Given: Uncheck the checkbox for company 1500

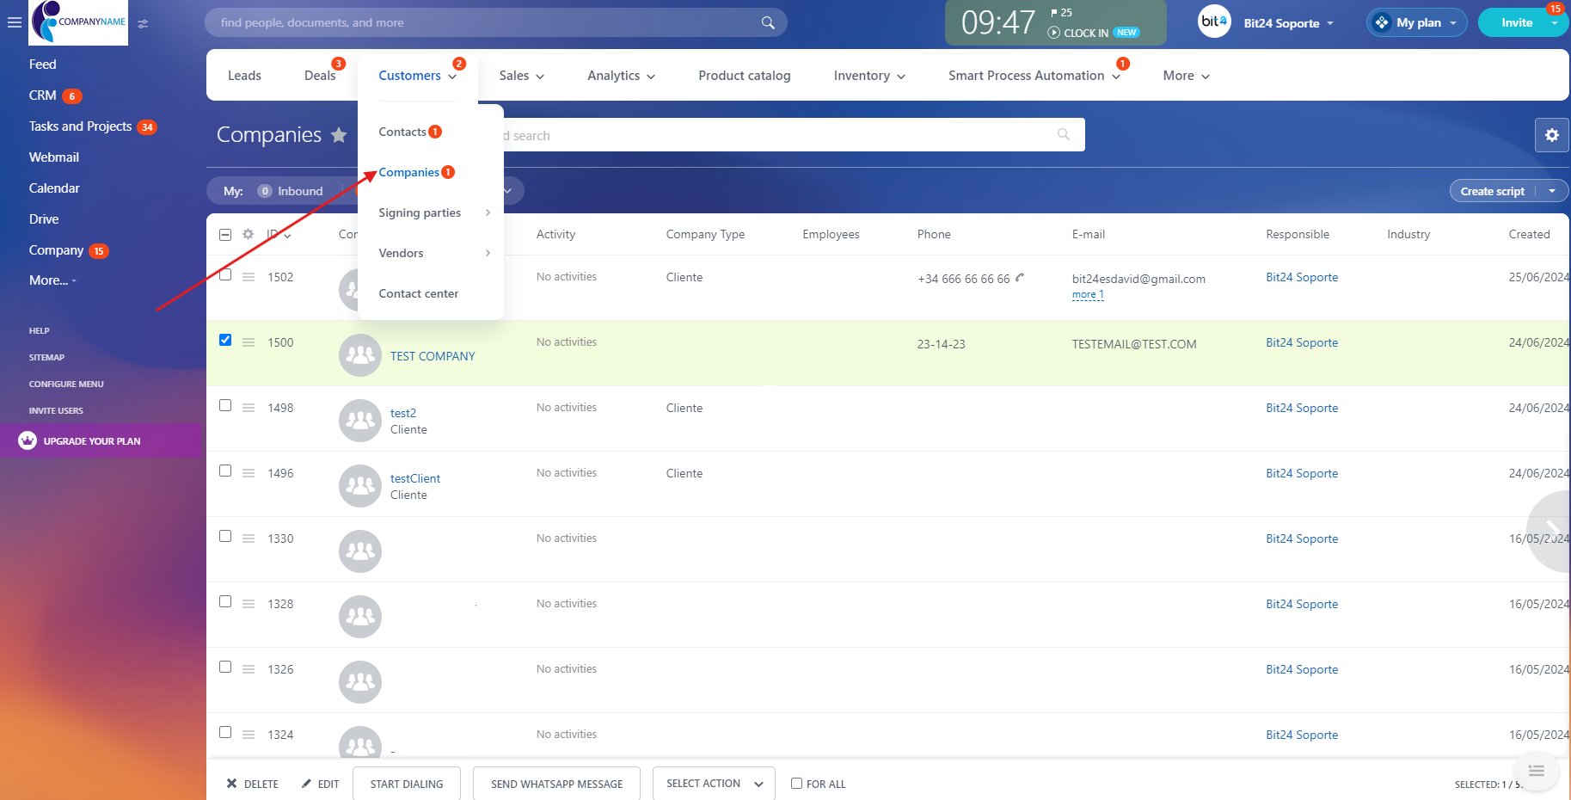Looking at the screenshot, I should [x=225, y=340].
